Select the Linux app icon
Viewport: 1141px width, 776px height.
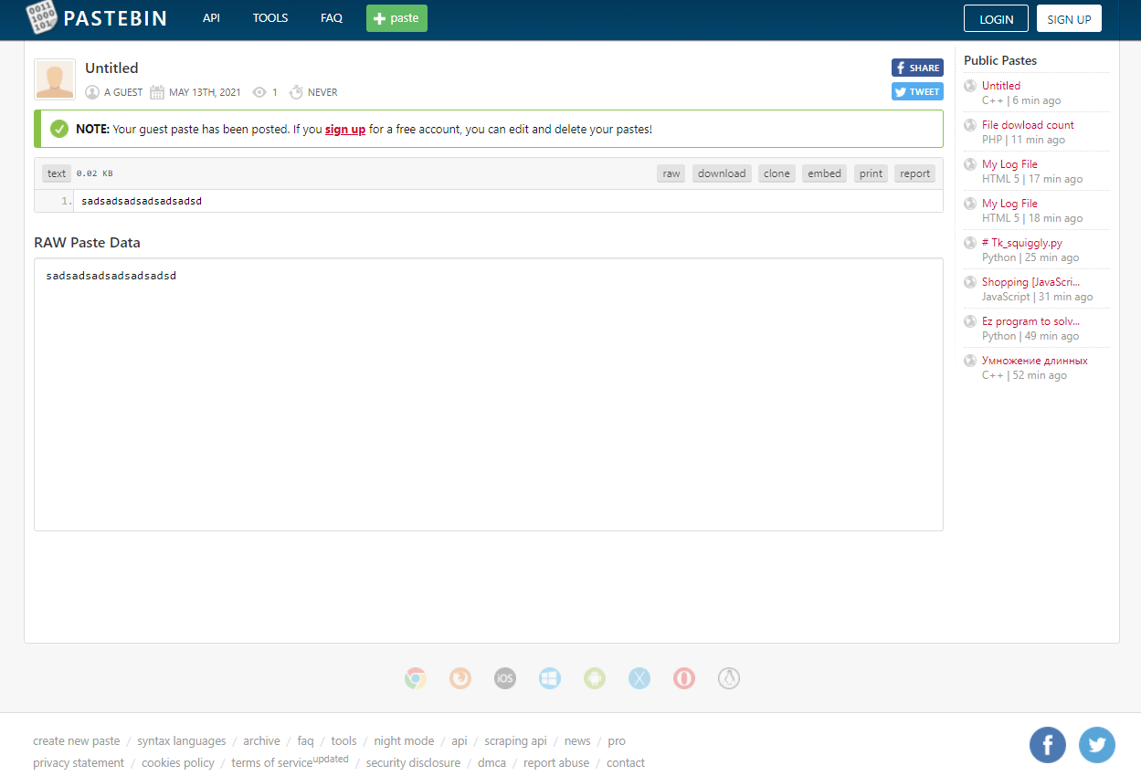[x=729, y=678]
